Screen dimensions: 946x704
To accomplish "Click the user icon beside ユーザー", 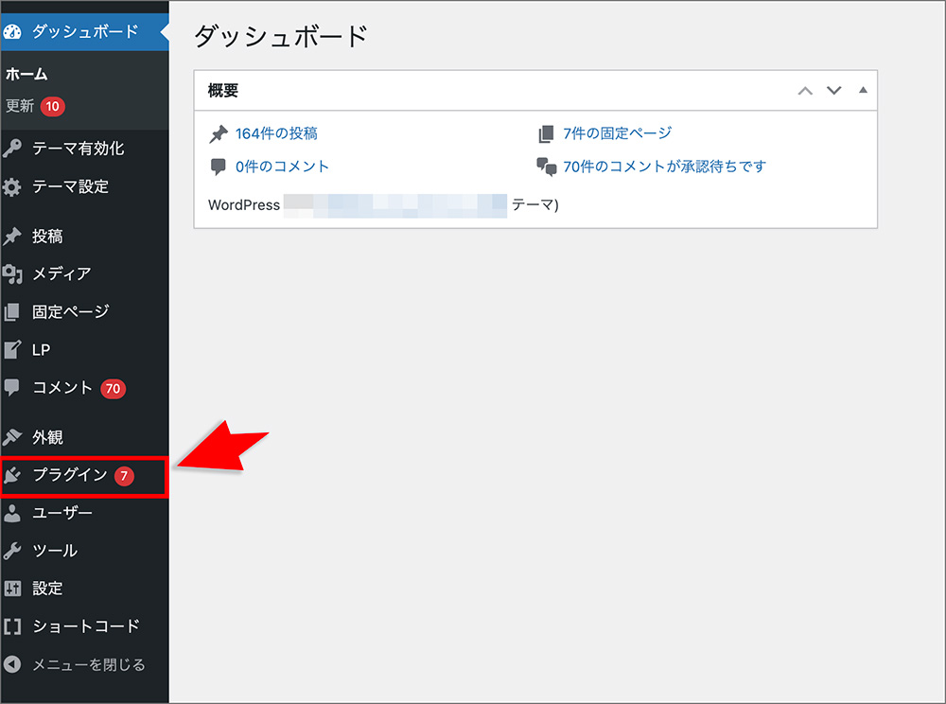I will [x=12, y=514].
